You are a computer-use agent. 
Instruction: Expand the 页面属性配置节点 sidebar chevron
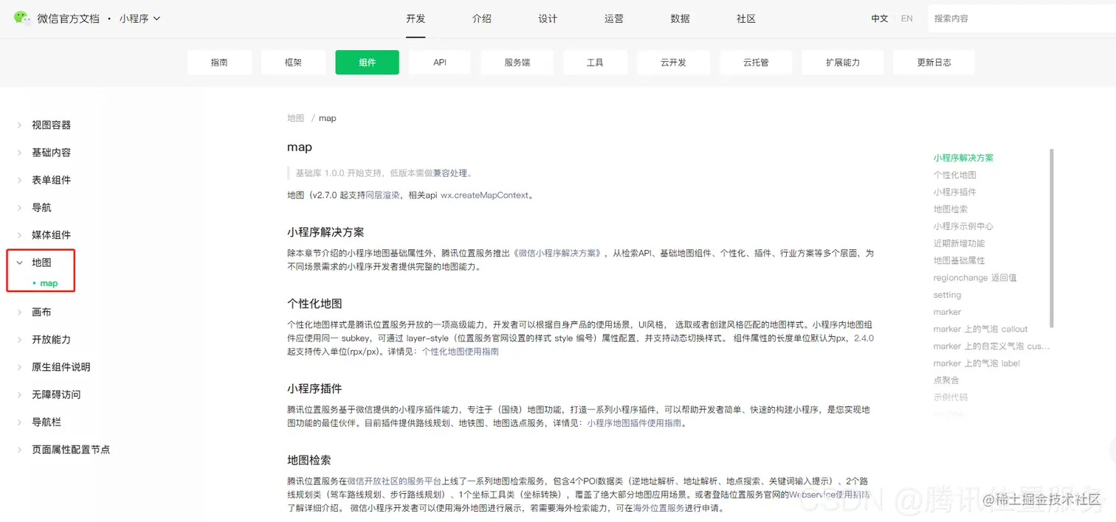[20, 450]
